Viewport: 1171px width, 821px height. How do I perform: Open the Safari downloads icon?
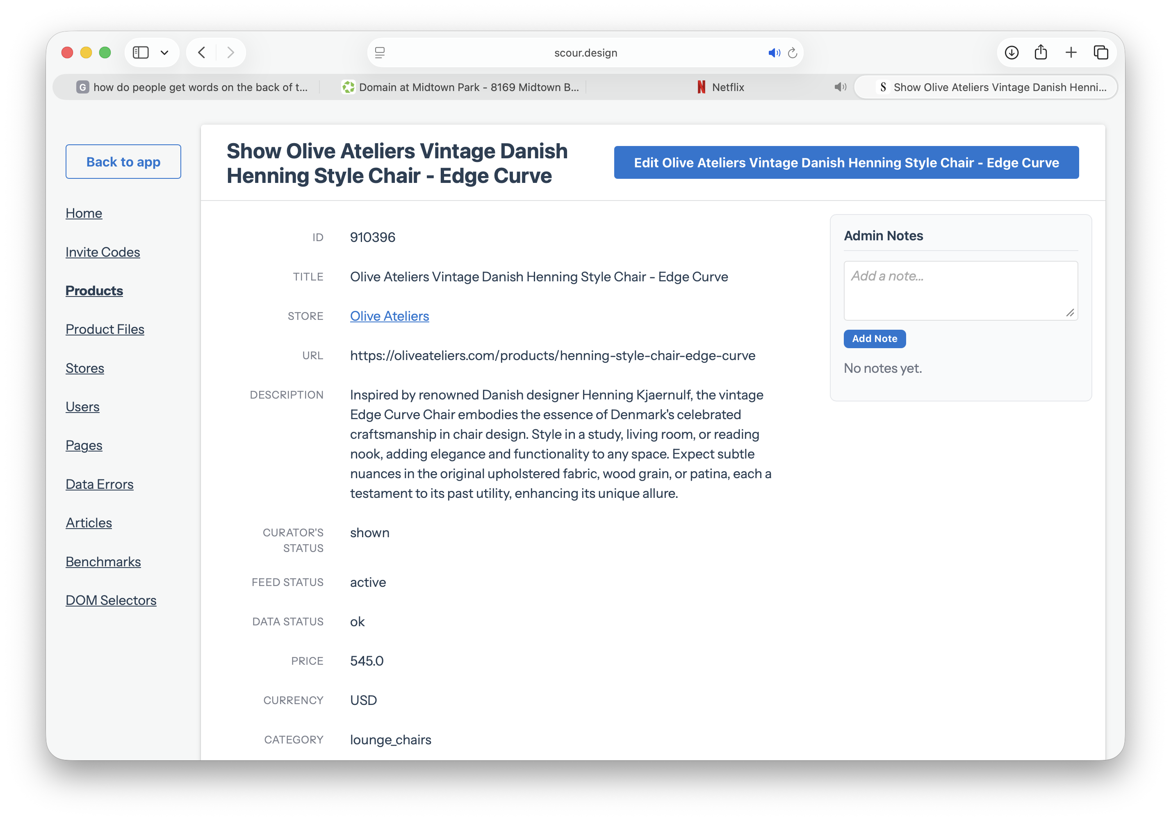pos(1012,52)
